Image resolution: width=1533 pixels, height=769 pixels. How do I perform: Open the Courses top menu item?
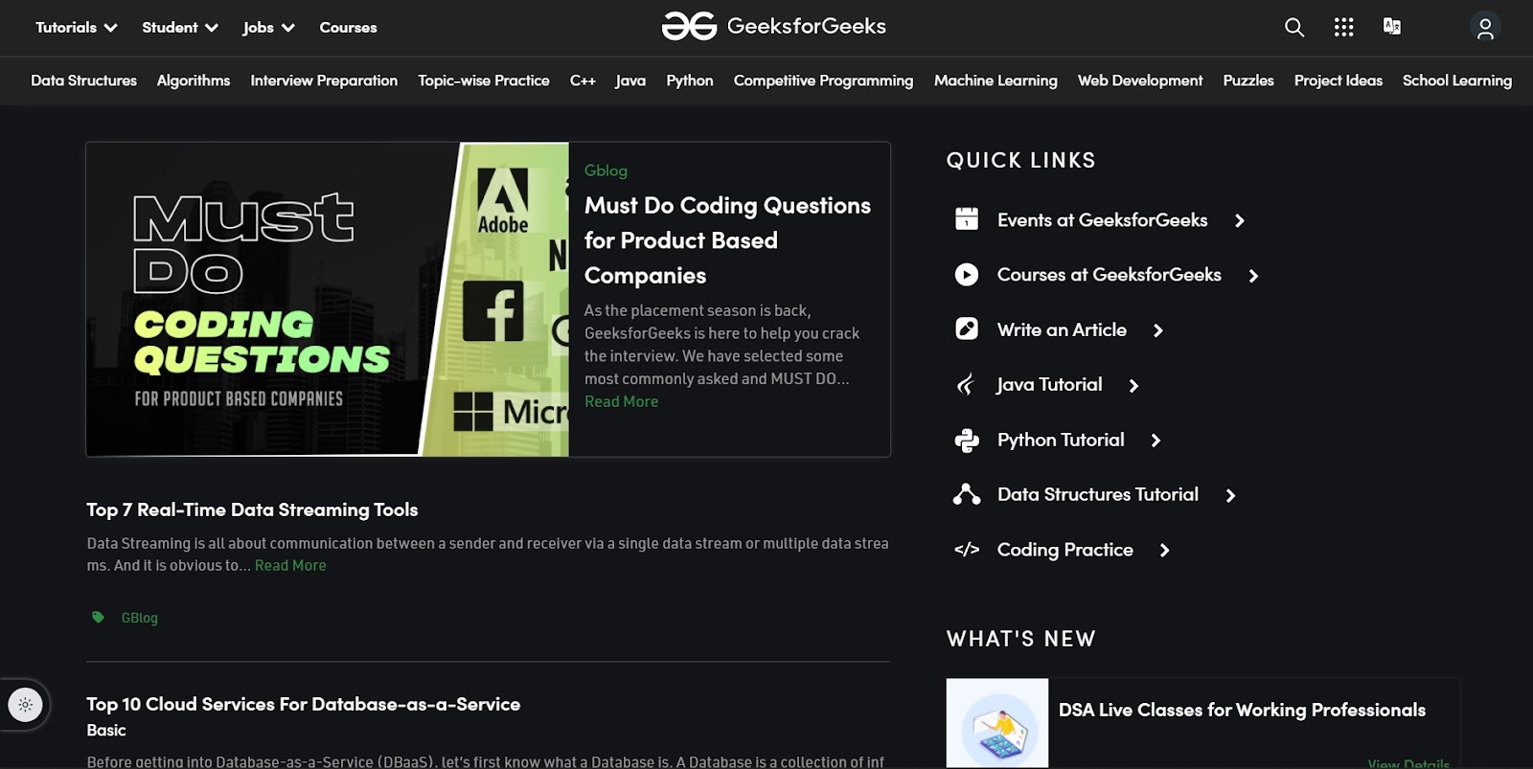348,28
